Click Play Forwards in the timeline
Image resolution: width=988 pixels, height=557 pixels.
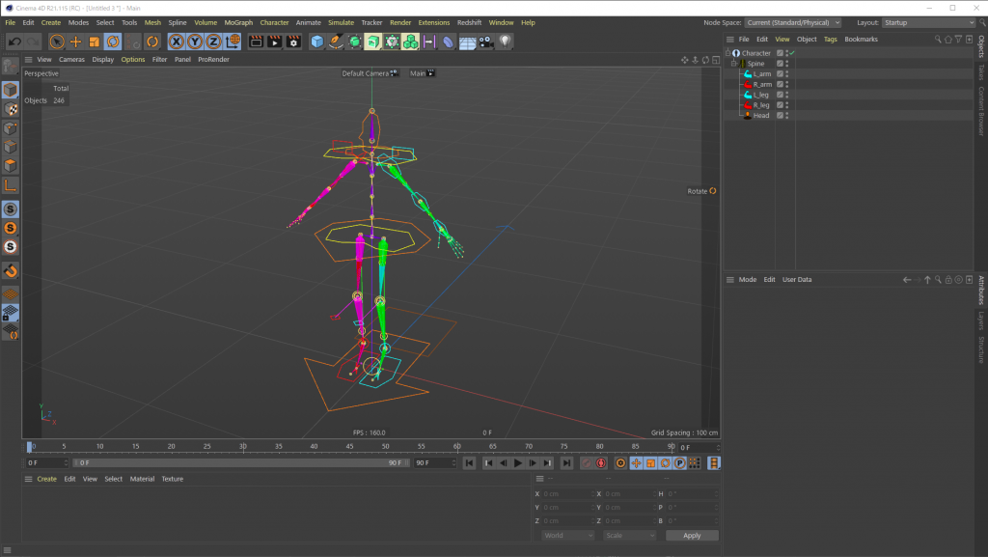pos(518,463)
